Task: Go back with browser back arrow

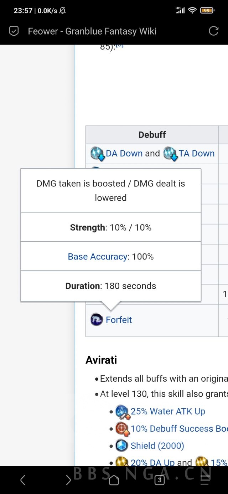Action: coord(22,480)
